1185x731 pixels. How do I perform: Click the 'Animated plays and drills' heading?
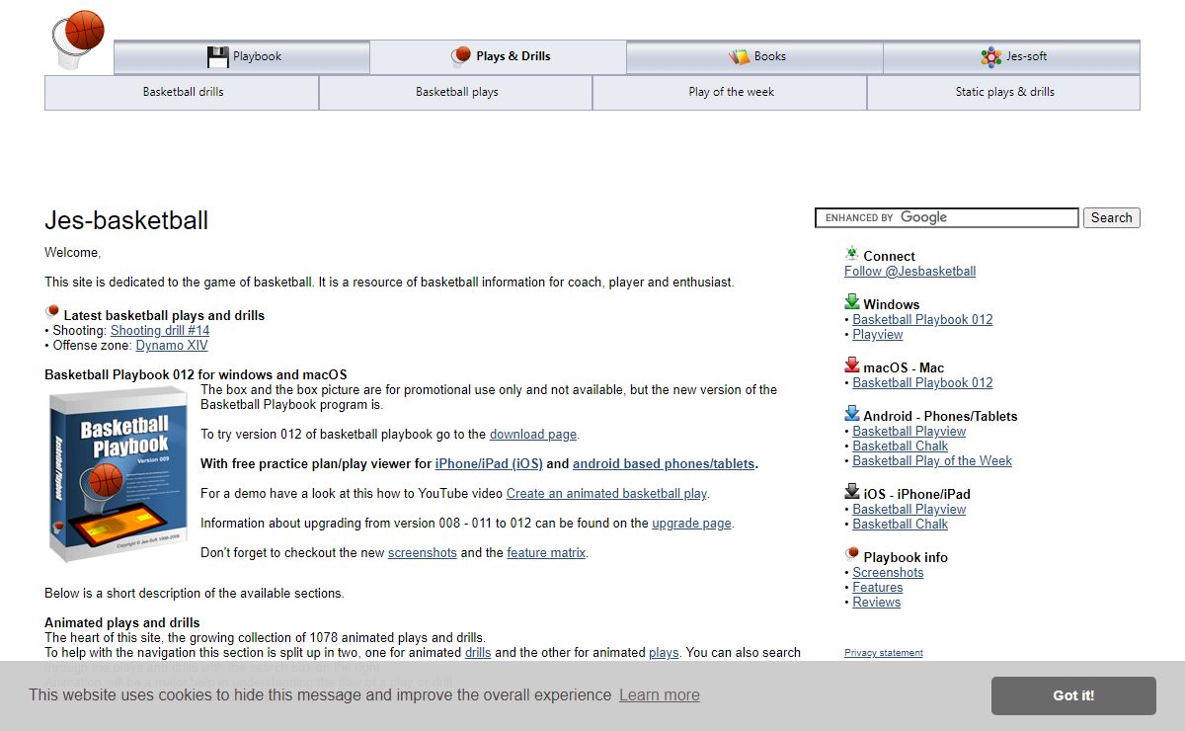point(122,622)
